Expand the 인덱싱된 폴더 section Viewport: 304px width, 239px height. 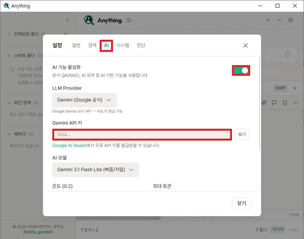coord(9,34)
